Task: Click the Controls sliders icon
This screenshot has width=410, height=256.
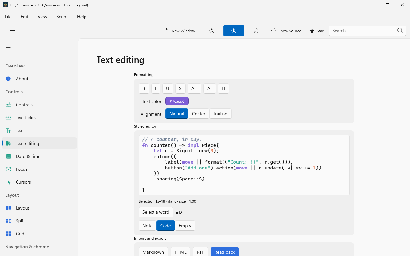Action: click(8, 105)
